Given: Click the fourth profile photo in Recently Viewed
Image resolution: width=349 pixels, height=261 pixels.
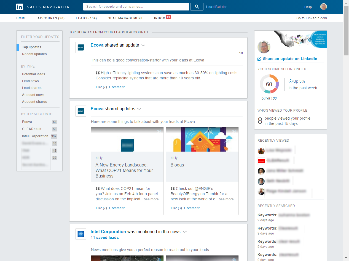Looking at the screenshot, I should point(261,181).
